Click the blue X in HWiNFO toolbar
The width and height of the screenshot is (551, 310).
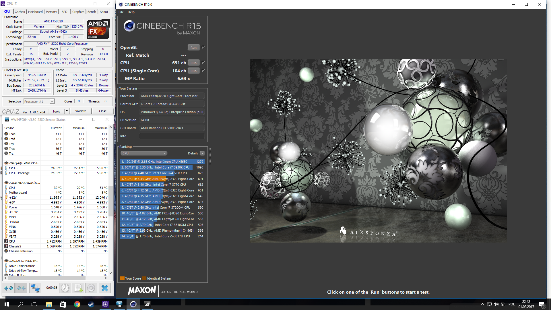click(x=105, y=288)
